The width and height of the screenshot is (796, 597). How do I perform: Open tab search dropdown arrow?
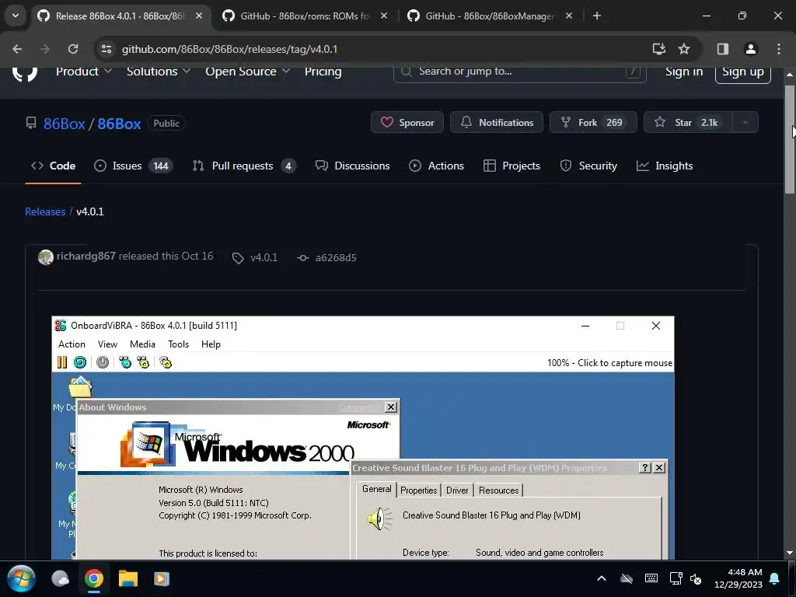tap(16, 16)
